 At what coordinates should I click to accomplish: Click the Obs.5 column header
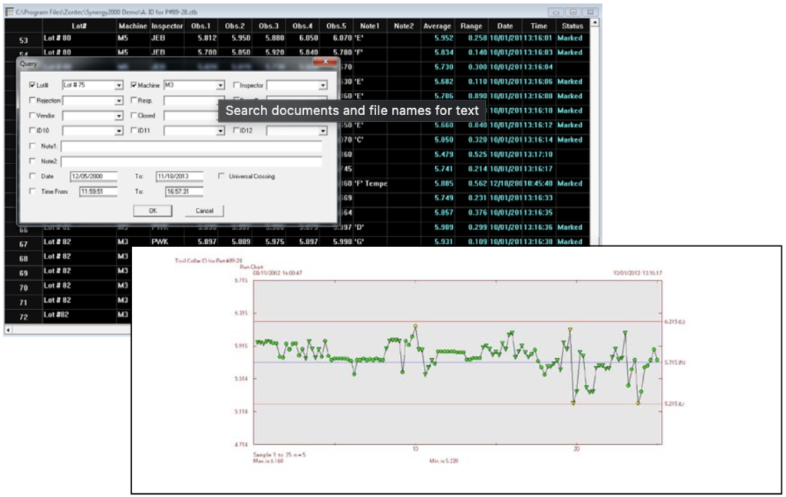click(336, 26)
